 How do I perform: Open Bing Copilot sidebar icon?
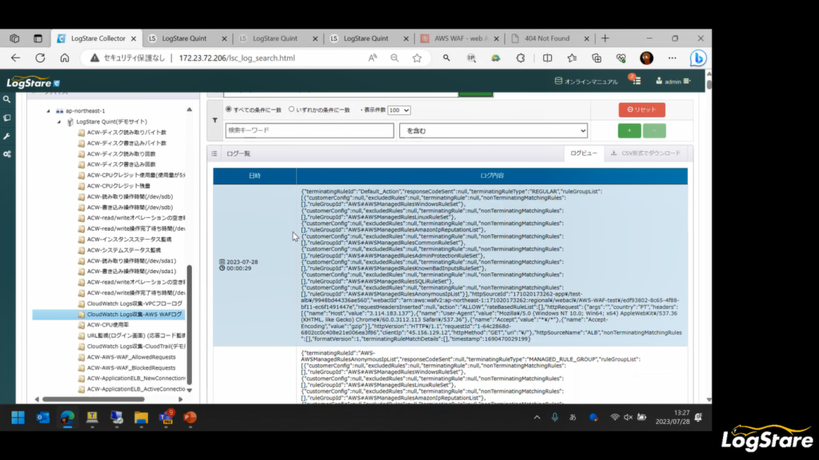[697, 57]
